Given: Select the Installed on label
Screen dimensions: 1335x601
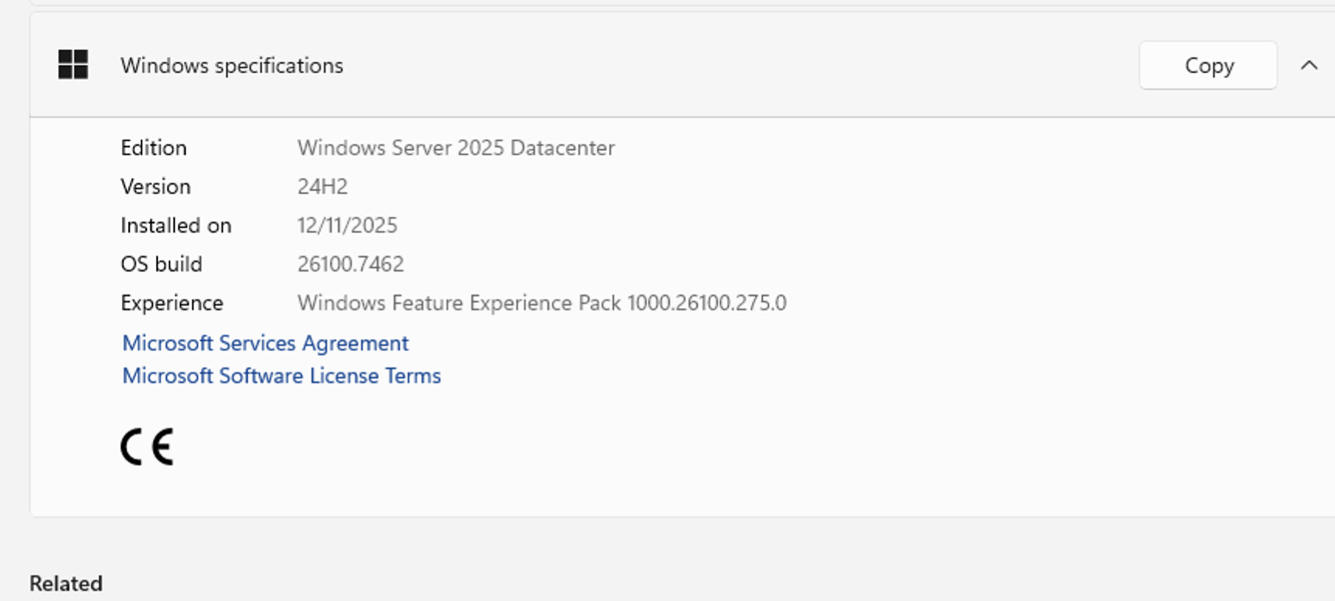Looking at the screenshot, I should coord(176,225).
